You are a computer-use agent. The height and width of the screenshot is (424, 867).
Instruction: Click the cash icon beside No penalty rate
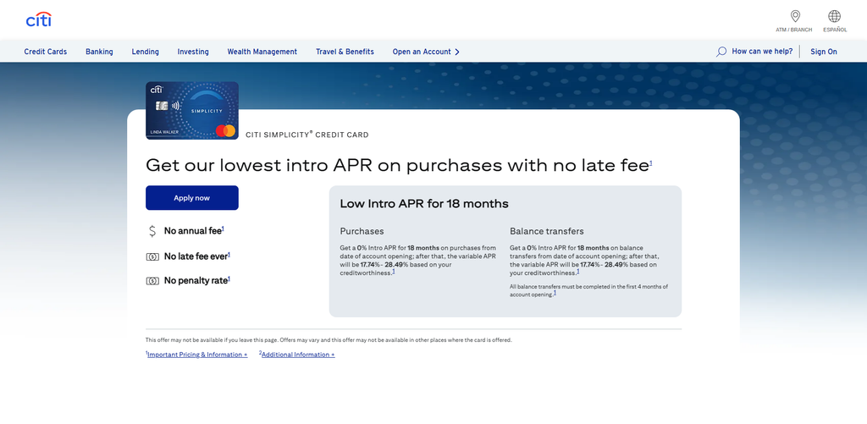152,281
